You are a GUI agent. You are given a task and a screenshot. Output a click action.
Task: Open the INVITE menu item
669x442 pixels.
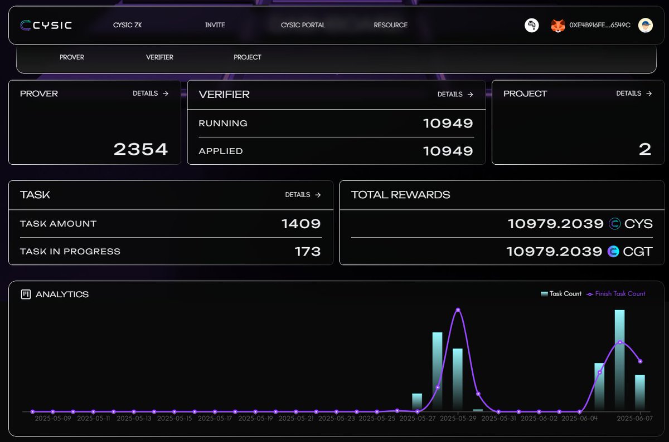[215, 25]
